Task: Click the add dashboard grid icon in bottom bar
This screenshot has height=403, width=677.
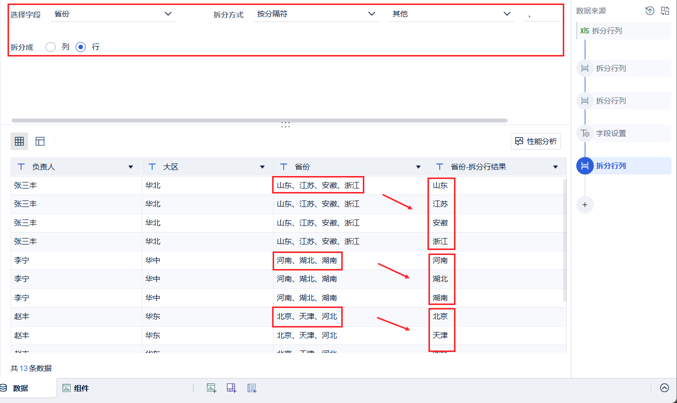Action: 232,388
